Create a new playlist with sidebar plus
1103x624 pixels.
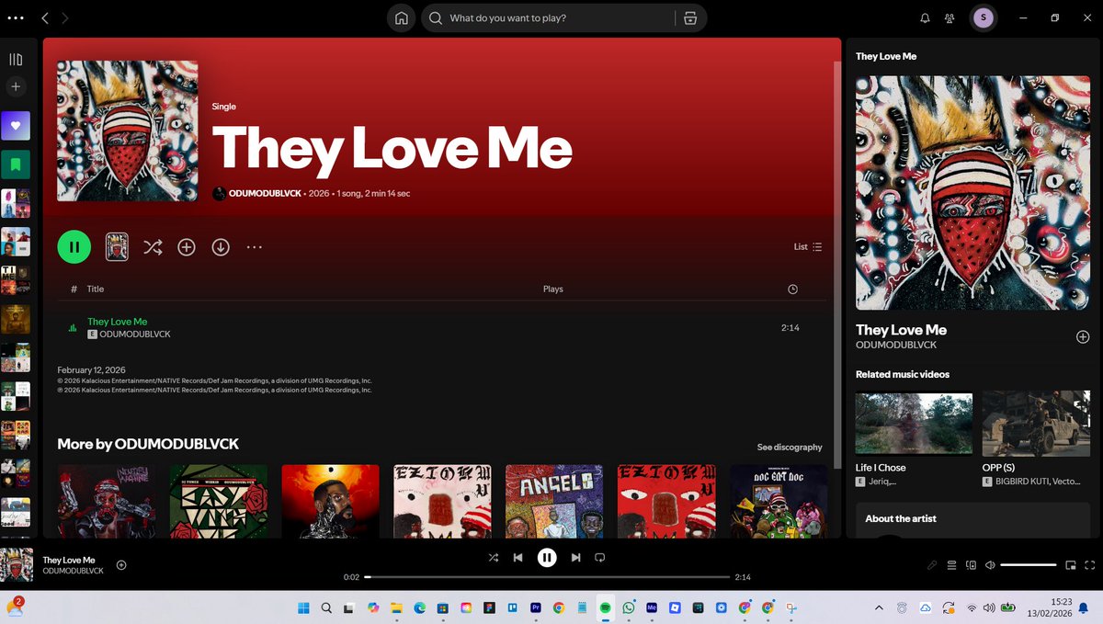tap(16, 87)
